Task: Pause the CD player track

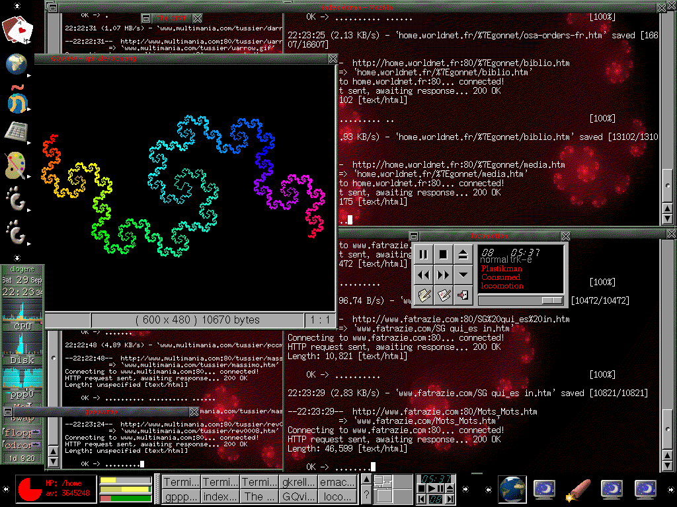Action: 424,254
